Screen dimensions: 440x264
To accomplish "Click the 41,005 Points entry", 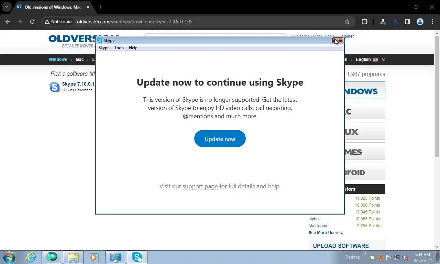I will [x=367, y=198].
